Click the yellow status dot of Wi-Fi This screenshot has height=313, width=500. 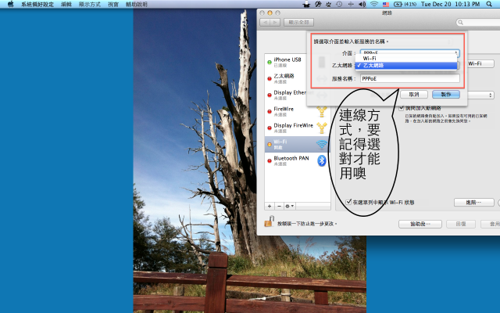[270, 144]
